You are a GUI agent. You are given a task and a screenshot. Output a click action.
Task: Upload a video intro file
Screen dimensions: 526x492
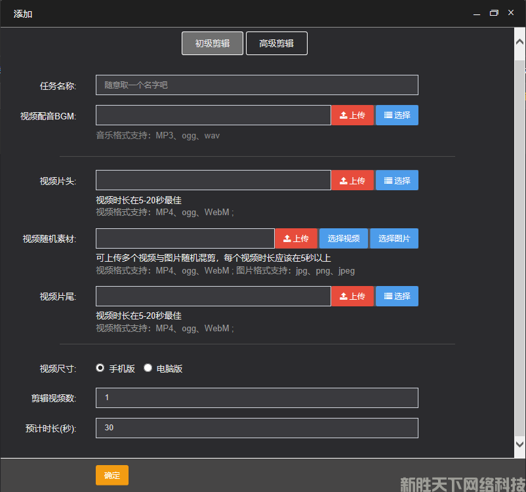[x=352, y=180]
